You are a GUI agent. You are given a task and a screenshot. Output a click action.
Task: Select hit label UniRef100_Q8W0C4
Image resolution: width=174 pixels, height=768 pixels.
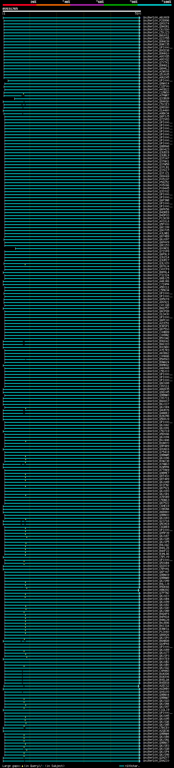coord(156,83)
